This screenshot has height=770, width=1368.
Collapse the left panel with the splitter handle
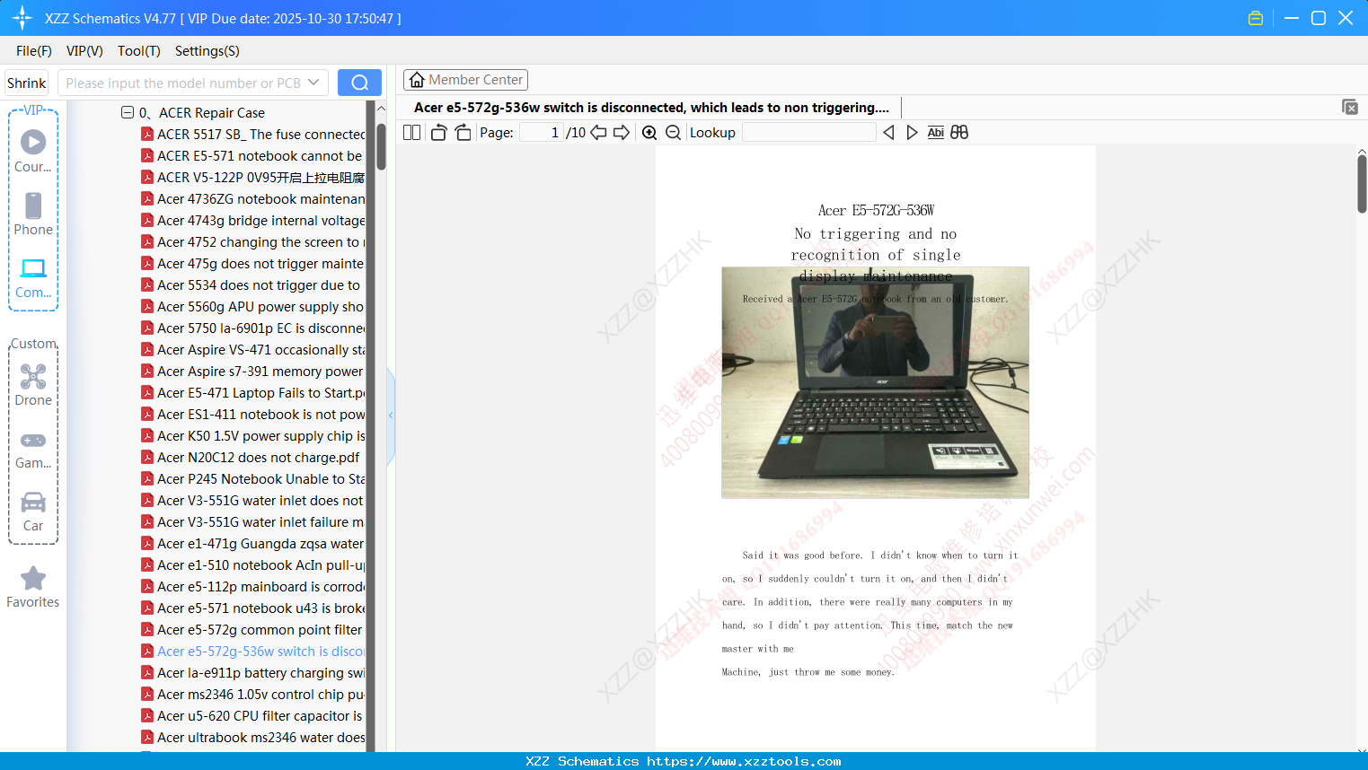coord(391,415)
